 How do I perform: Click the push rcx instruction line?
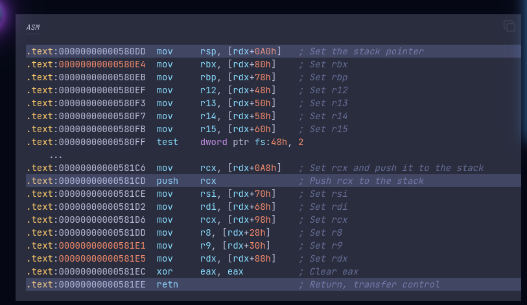coord(274,181)
